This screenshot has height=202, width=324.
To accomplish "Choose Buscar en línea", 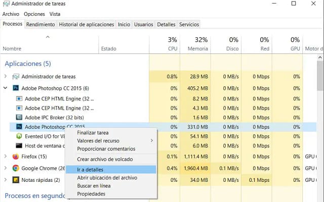I will click(111, 186).
